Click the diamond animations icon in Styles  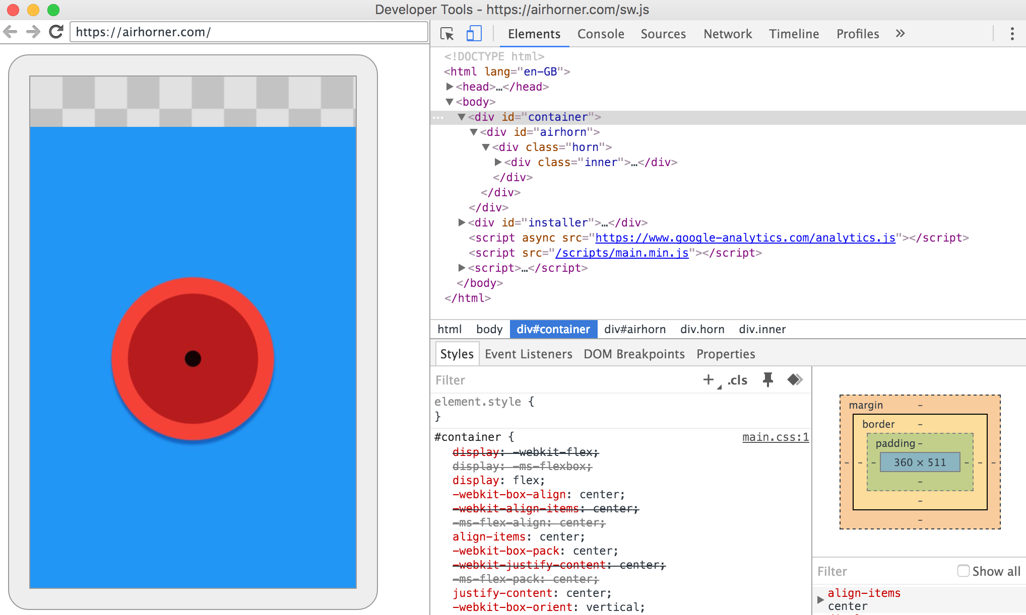(795, 379)
